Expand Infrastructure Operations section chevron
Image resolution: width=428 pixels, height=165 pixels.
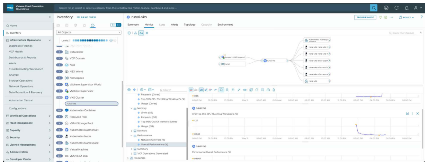tap(50, 40)
